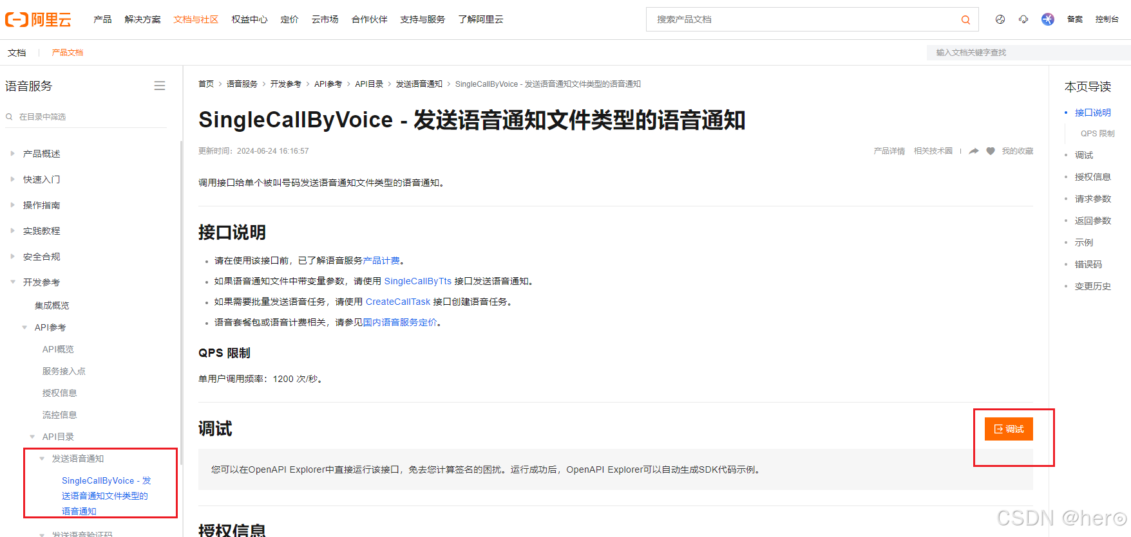
Task: Click the search magnifier icon in top bar
Action: [x=965, y=20]
